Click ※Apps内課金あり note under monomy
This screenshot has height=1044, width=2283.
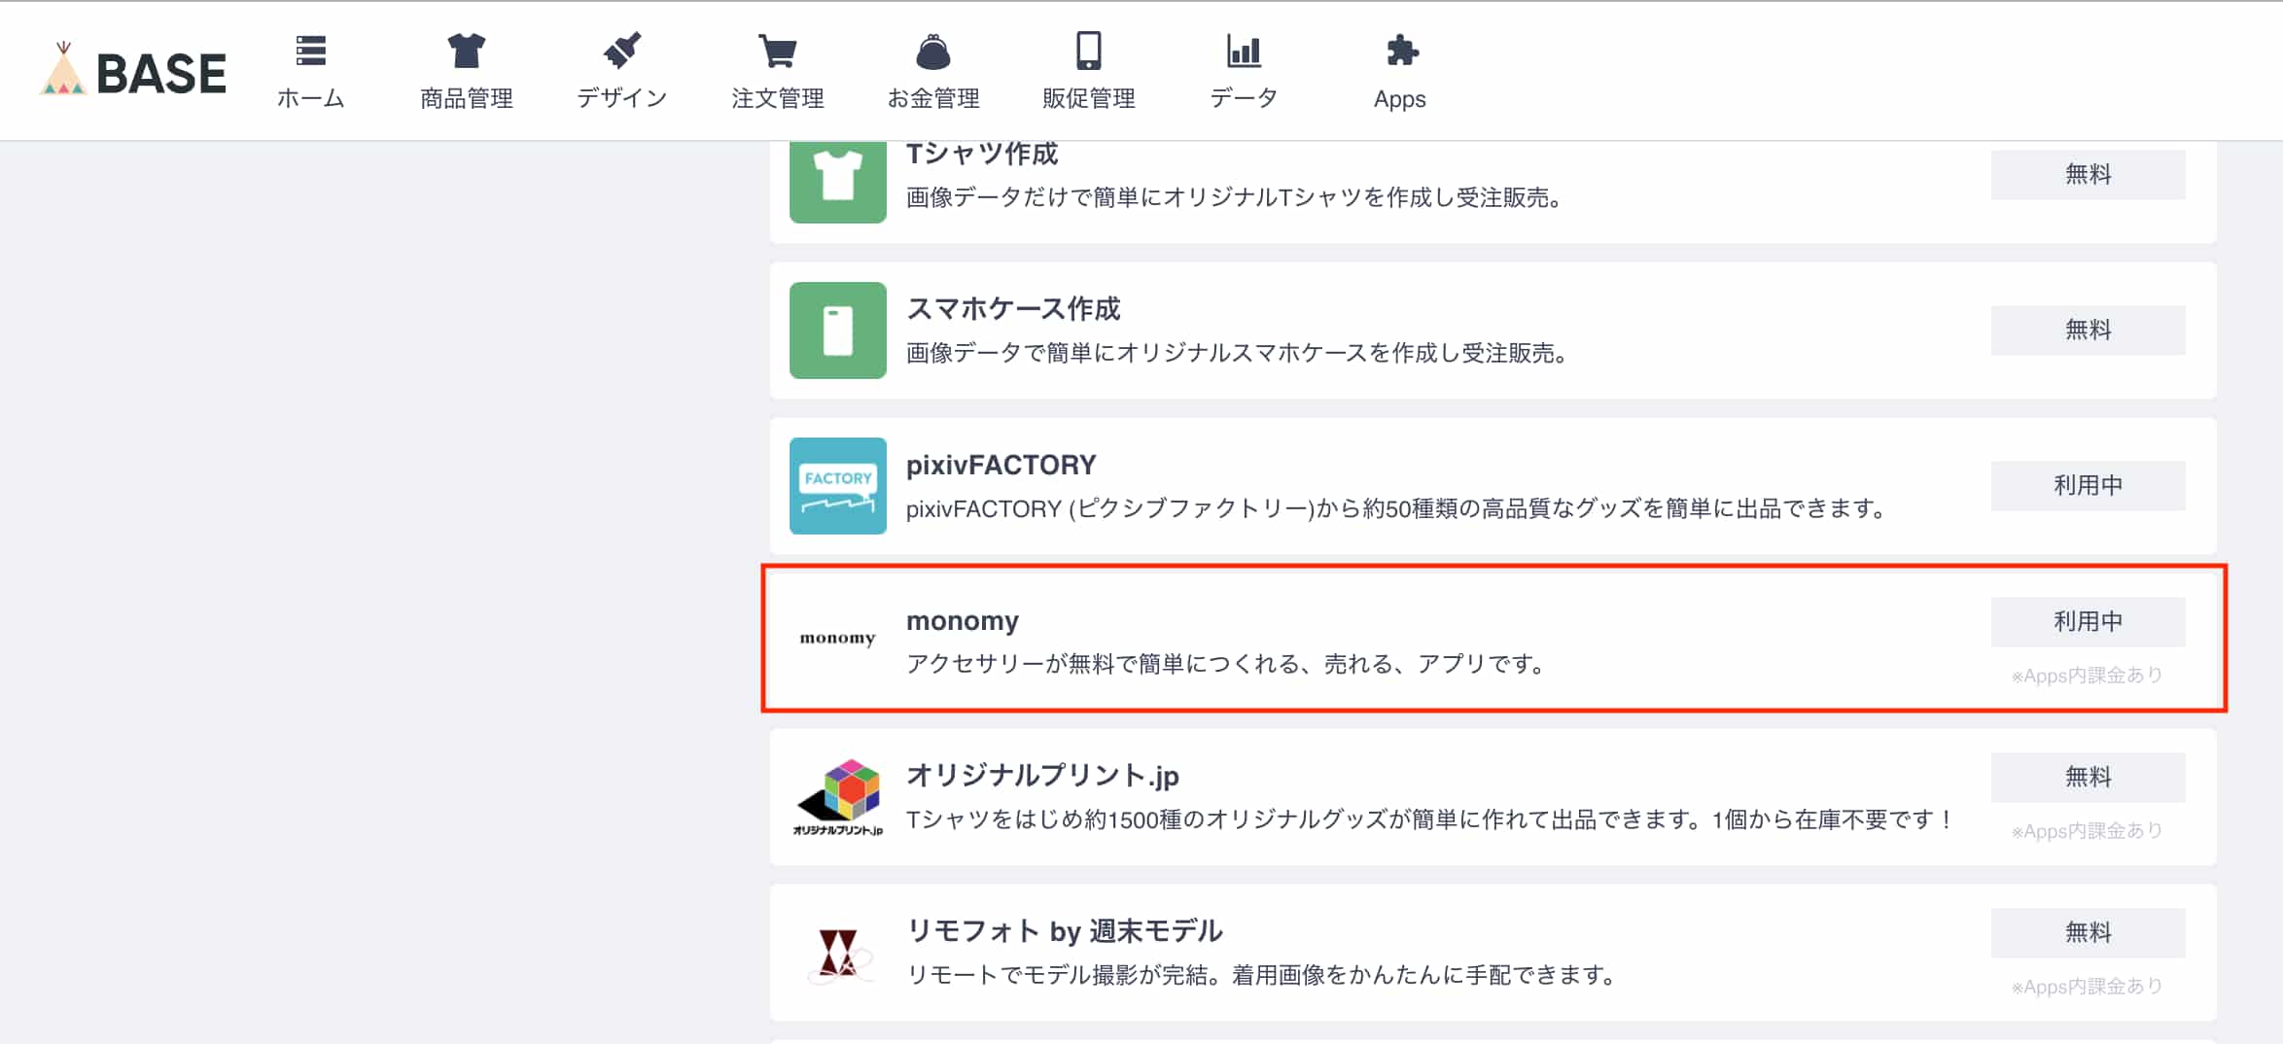tap(2088, 676)
